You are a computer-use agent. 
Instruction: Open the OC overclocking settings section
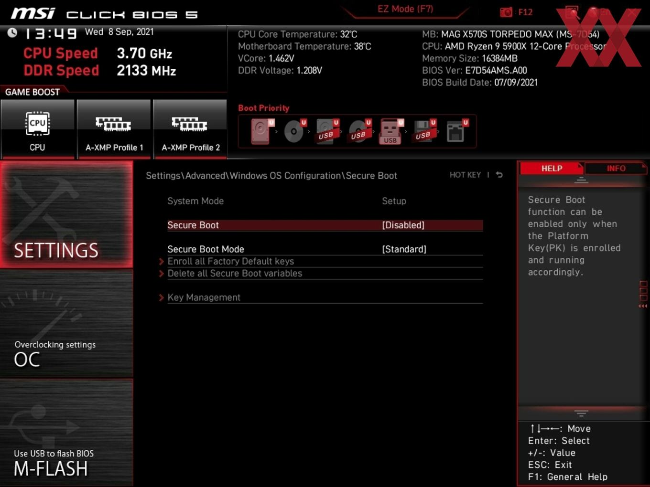pyautogui.click(x=66, y=324)
